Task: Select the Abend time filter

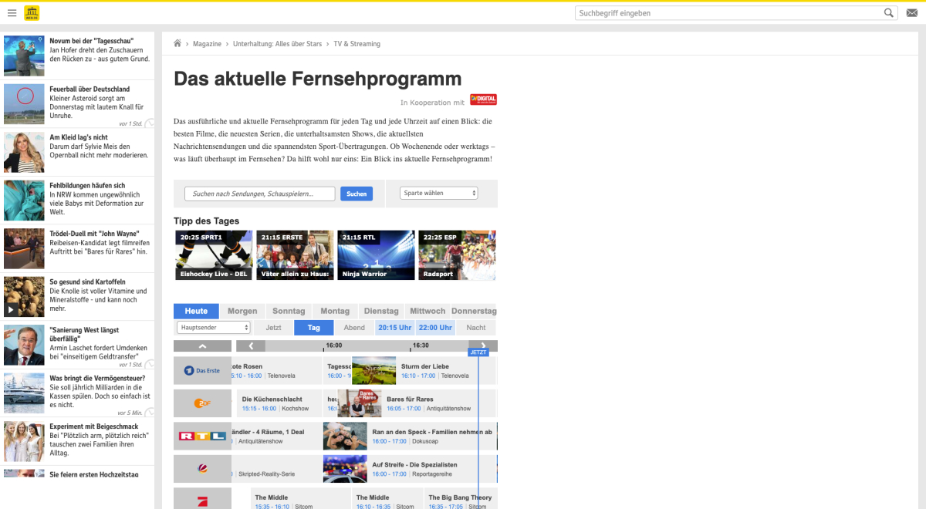Action: [354, 328]
